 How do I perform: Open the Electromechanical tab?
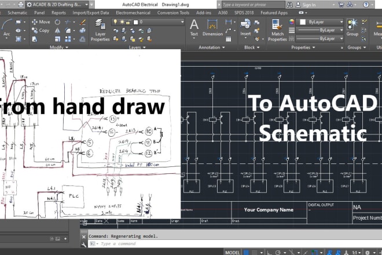click(133, 13)
